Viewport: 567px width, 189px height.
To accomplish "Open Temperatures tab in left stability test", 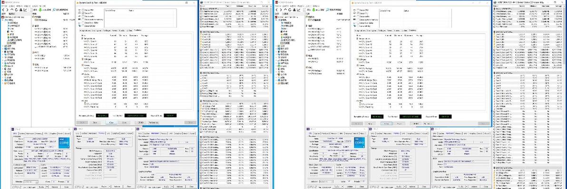I will coord(85,30).
